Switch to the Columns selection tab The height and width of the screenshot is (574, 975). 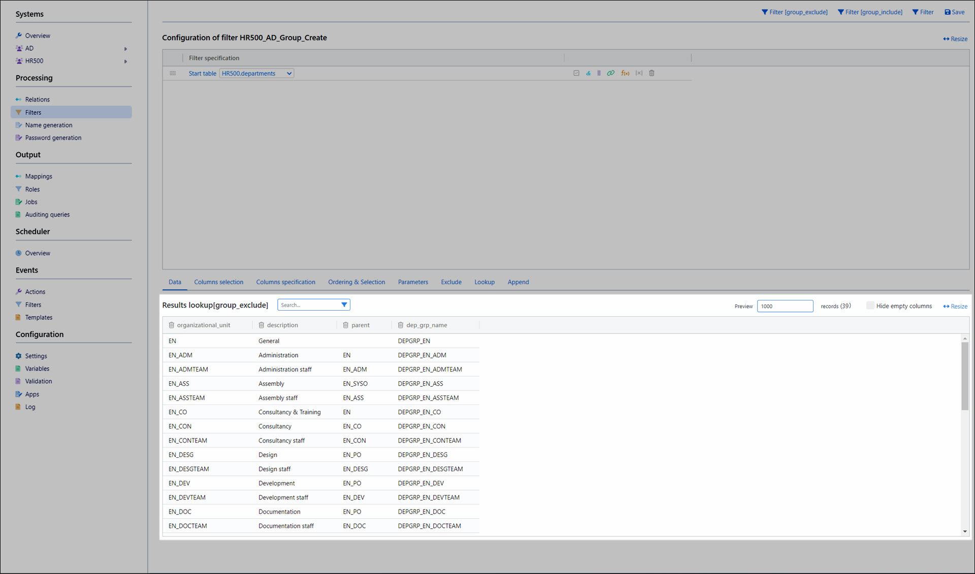coord(218,282)
